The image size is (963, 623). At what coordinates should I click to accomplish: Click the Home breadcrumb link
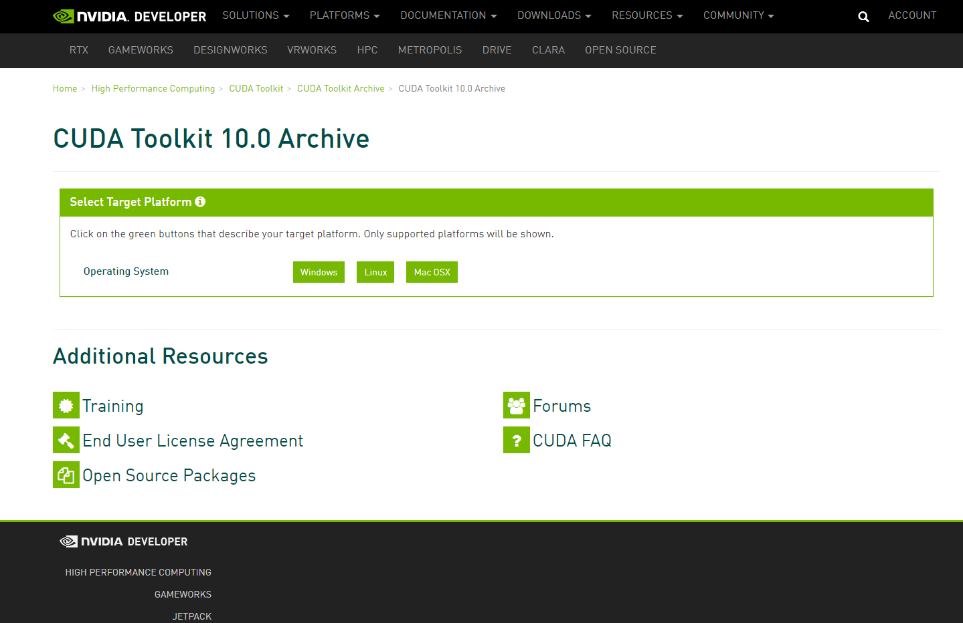click(x=65, y=88)
